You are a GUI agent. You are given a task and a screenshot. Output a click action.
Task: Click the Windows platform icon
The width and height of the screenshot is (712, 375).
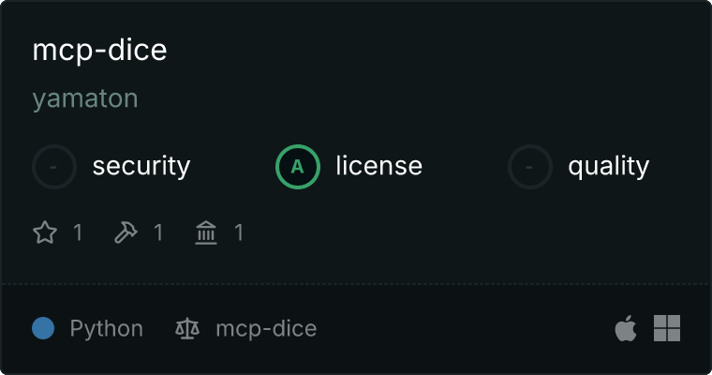pyautogui.click(x=667, y=328)
